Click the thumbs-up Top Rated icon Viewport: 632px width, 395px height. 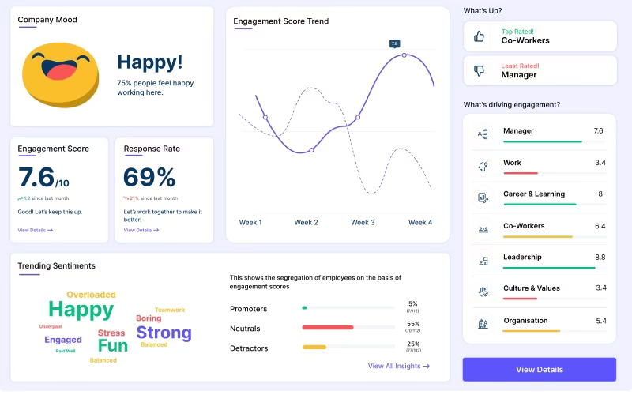[x=479, y=36]
